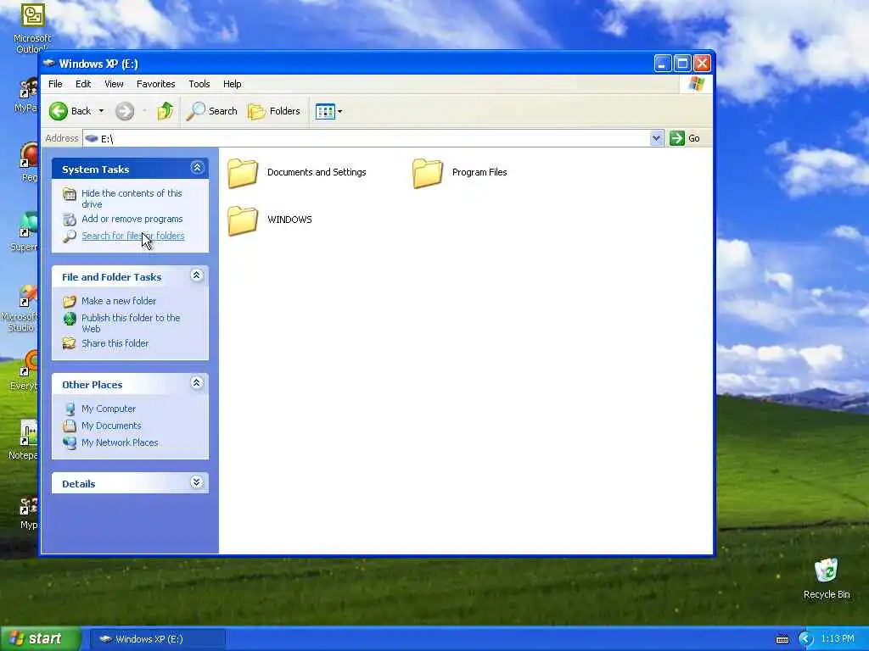Go to My Computer in Other Places
Image resolution: width=869 pixels, height=651 pixels.
pos(109,409)
